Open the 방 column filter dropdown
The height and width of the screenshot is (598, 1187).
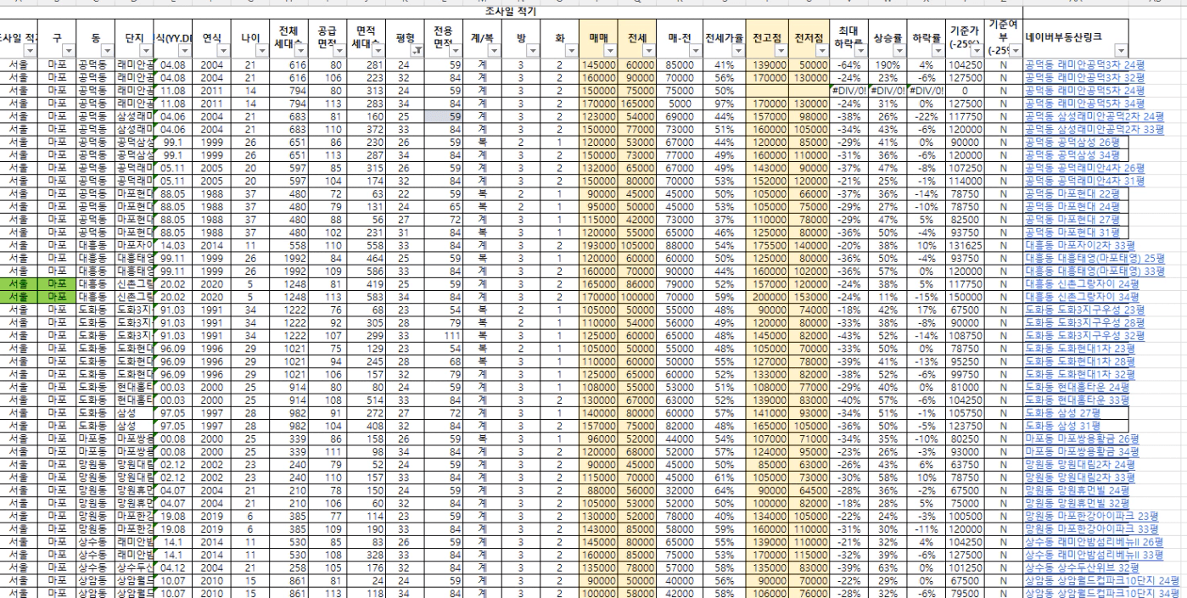click(x=533, y=52)
